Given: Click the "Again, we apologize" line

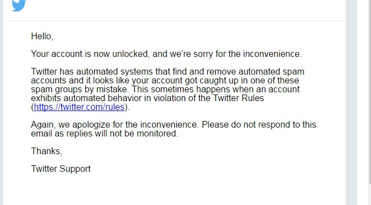Looking at the screenshot, I should point(174,125).
